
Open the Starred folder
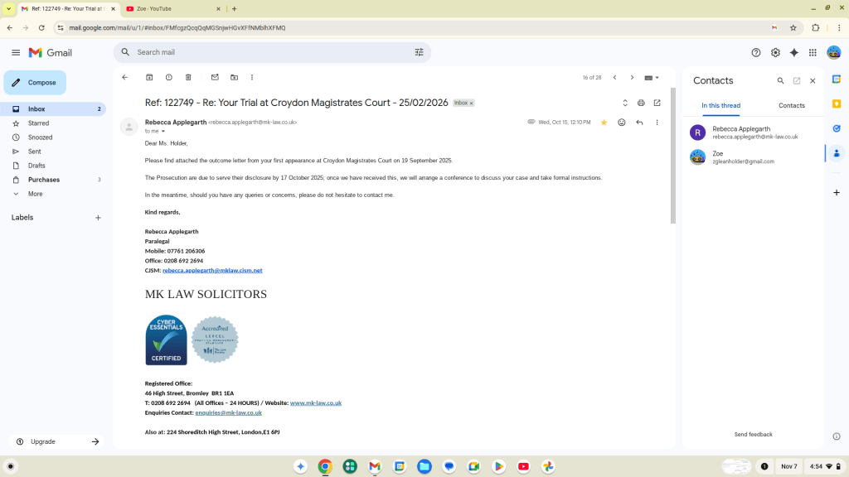[38, 123]
